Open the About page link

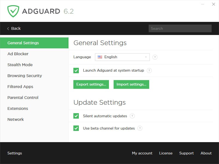tap(206, 153)
